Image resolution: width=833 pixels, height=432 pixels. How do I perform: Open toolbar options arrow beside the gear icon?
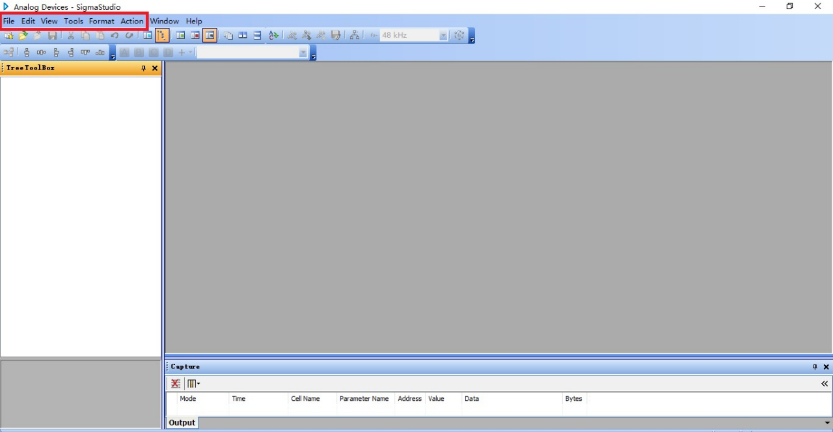coord(472,36)
